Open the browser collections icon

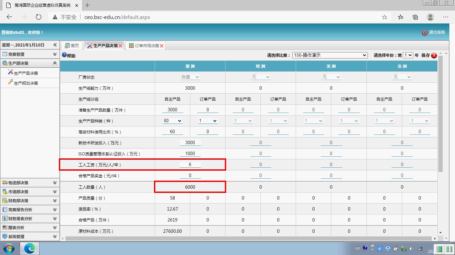point(415,17)
